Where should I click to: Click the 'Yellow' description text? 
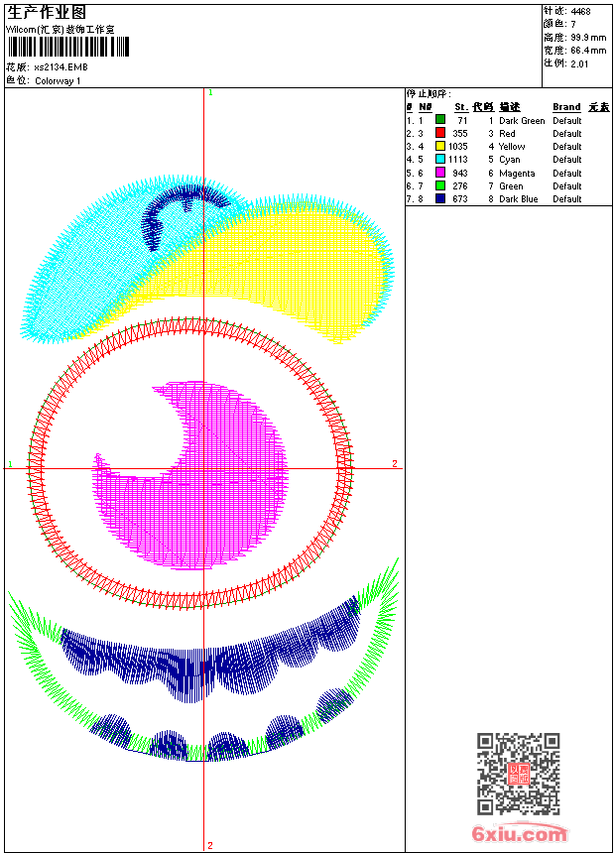coord(512,147)
